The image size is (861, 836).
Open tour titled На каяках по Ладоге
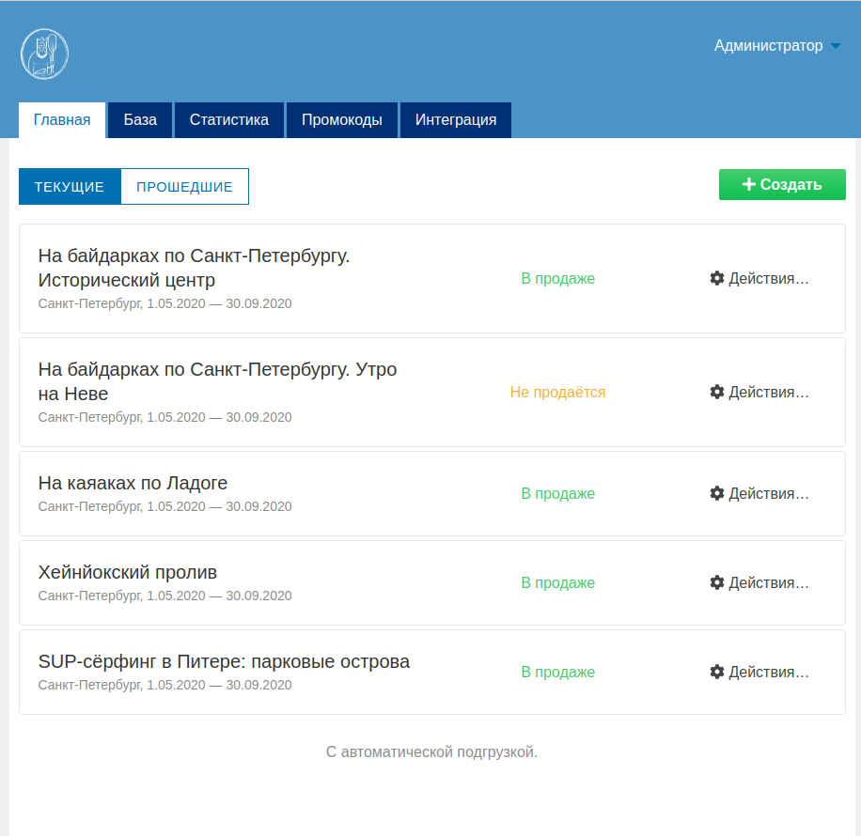click(133, 484)
